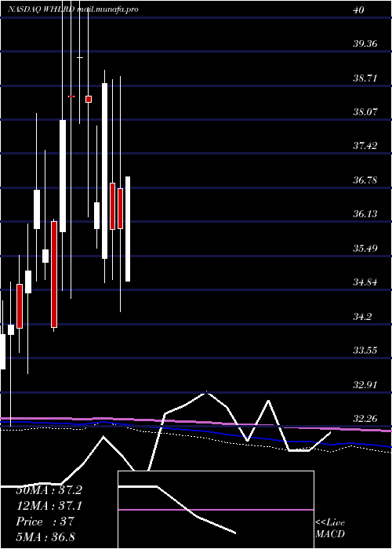Click the 34.2 price axis label
This screenshot has height=549, width=392.
[x=362, y=317]
